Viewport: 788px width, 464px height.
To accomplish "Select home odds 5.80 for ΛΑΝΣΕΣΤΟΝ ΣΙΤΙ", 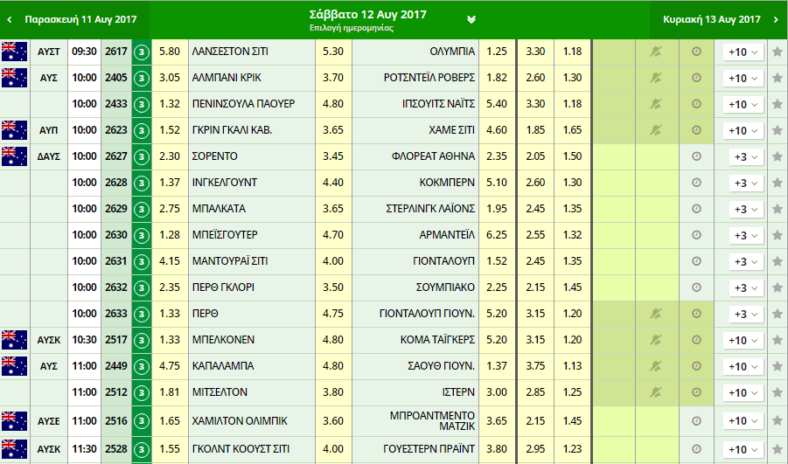I will point(170,52).
